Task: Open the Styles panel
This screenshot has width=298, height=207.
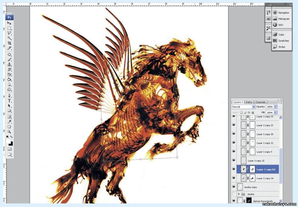Action: click(x=281, y=47)
